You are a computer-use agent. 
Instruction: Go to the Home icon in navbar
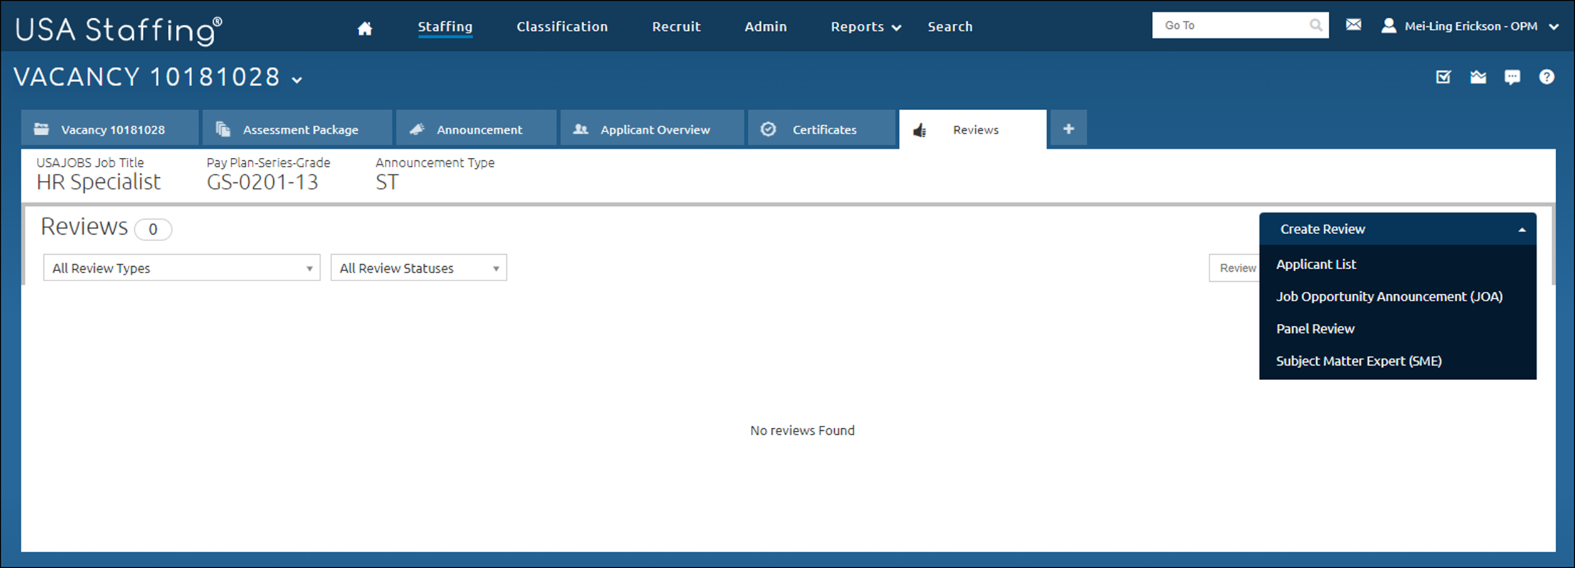[x=365, y=28]
